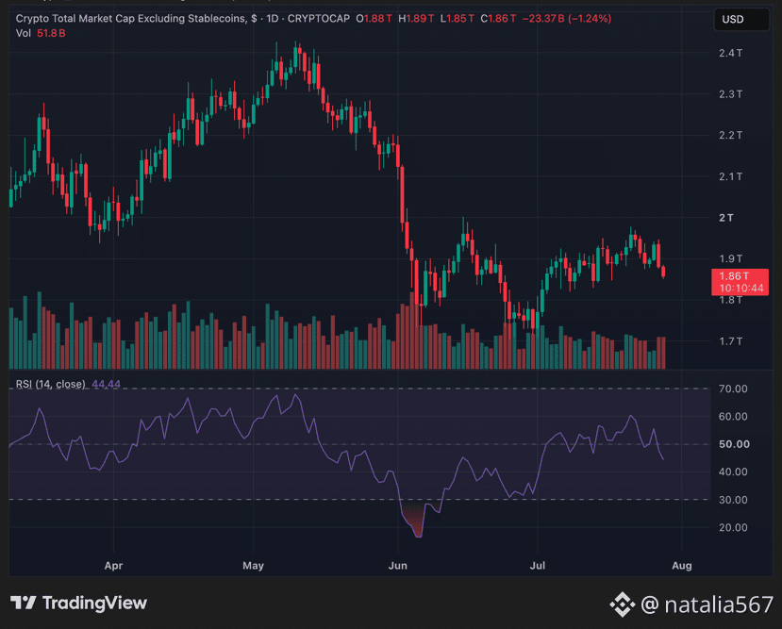Click the low value L1.85 T
This screenshot has width=782, height=629.
[457, 19]
